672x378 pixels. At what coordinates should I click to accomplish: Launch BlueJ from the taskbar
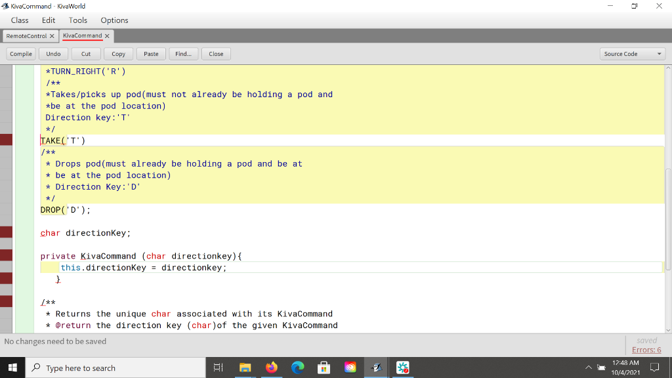(x=376, y=367)
